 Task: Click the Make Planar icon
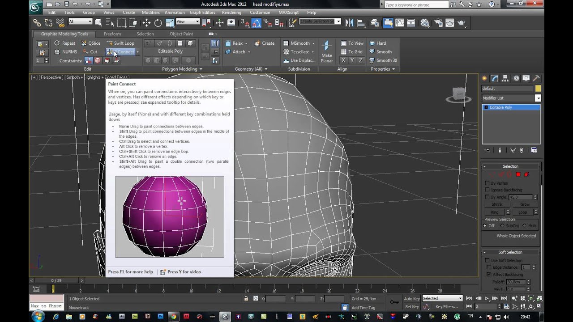pyautogui.click(x=326, y=46)
